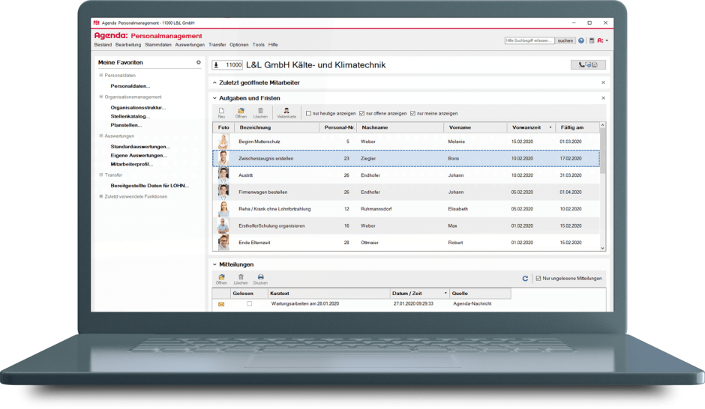705x409 pixels.
Task: Toggle 'Nur ungelesene Mitteilungen' checkbox
Action: tap(538, 279)
